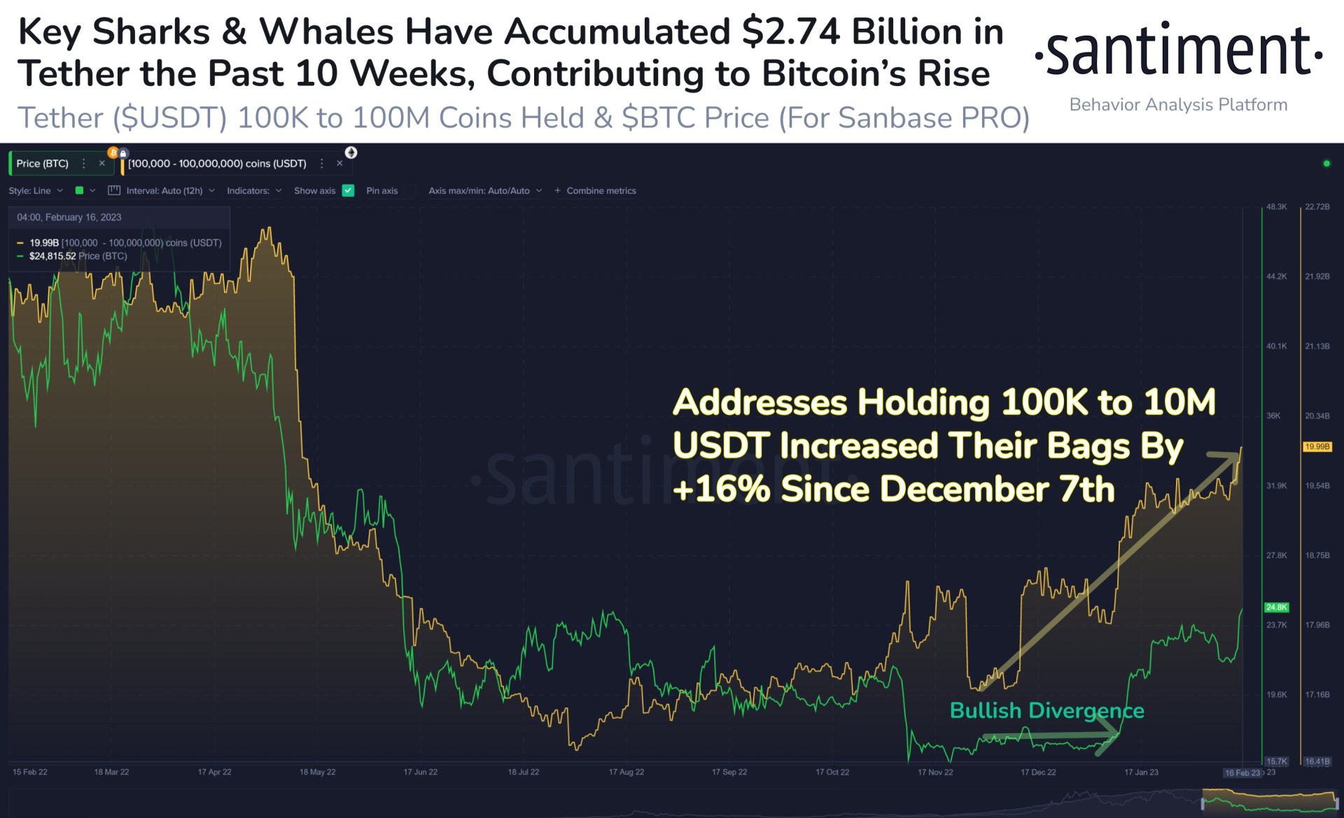The width and height of the screenshot is (1344, 818).
Task: Click the interval ruler icon
Action: (114, 190)
